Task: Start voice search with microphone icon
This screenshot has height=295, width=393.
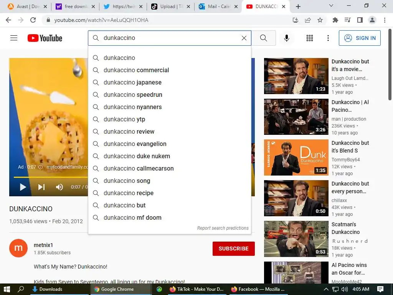Action: (286, 38)
